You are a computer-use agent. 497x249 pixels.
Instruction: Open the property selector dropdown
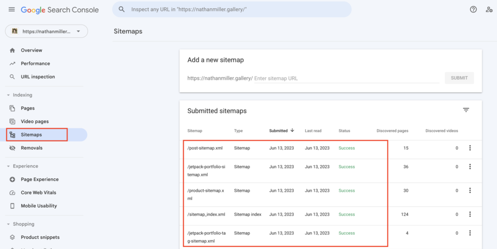pyautogui.click(x=47, y=31)
